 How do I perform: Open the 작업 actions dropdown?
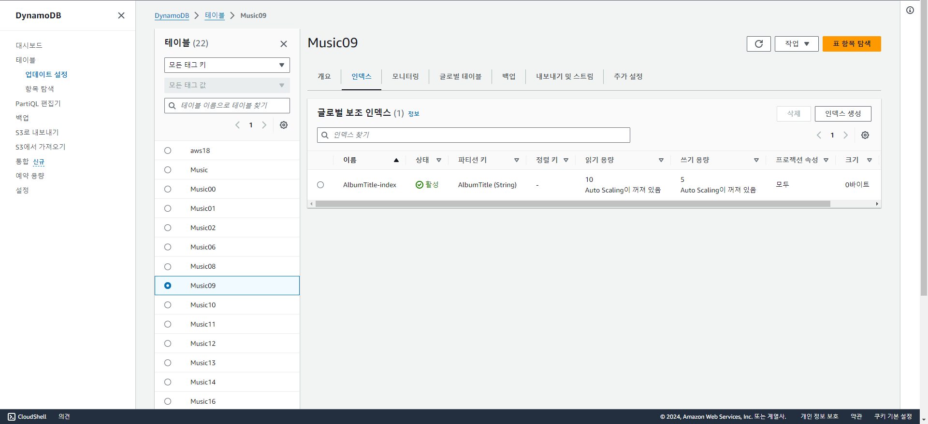[797, 44]
